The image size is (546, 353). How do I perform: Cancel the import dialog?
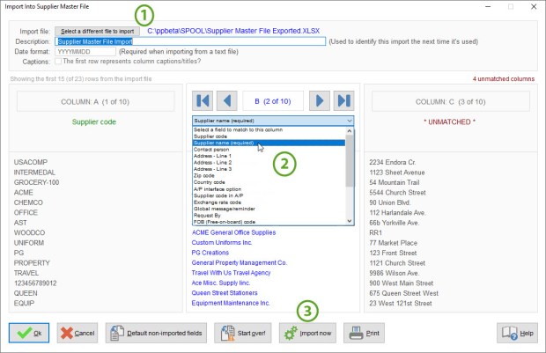[x=77, y=334]
